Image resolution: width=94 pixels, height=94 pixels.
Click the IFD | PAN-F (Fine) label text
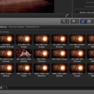coord(59,59)
